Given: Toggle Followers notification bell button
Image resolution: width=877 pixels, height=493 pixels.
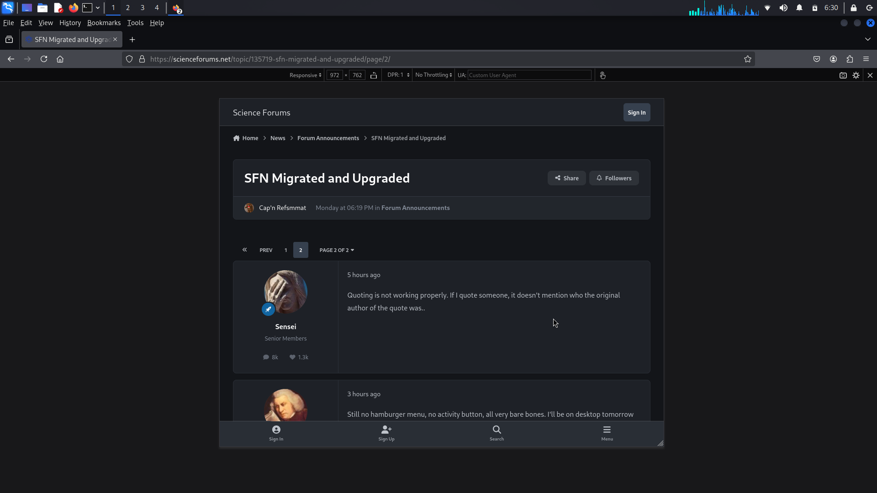Looking at the screenshot, I should pos(613,178).
